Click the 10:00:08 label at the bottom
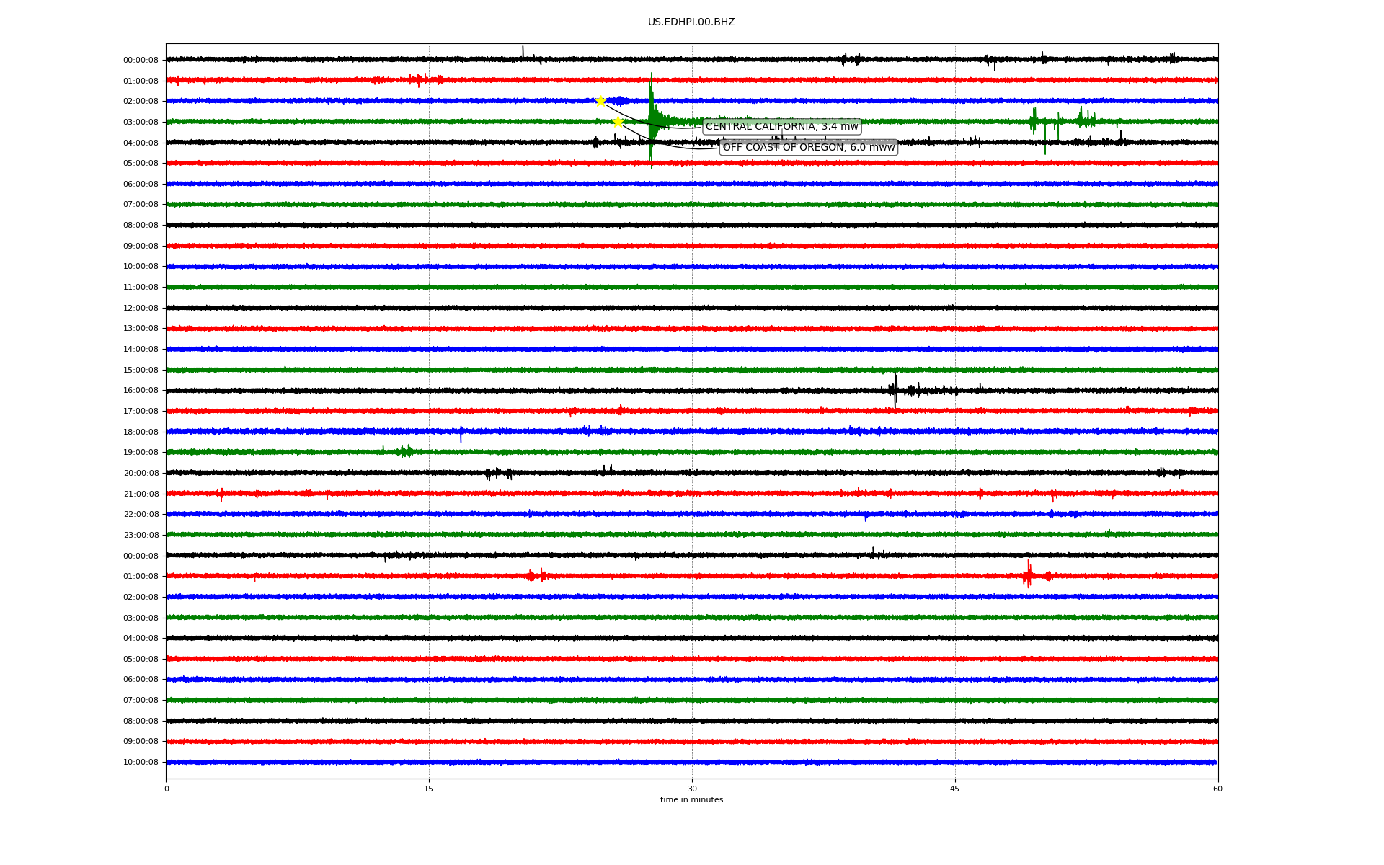 tap(141, 763)
